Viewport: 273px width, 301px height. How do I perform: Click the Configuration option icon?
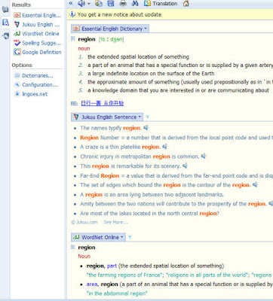pos(17,85)
